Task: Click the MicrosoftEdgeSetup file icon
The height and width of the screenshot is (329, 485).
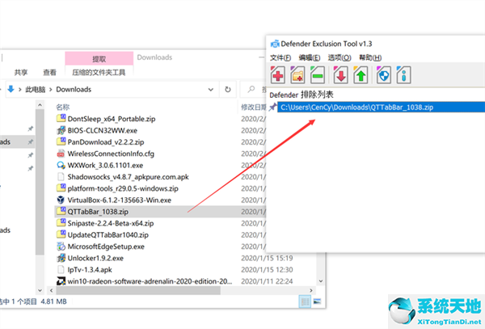Action: [61, 247]
